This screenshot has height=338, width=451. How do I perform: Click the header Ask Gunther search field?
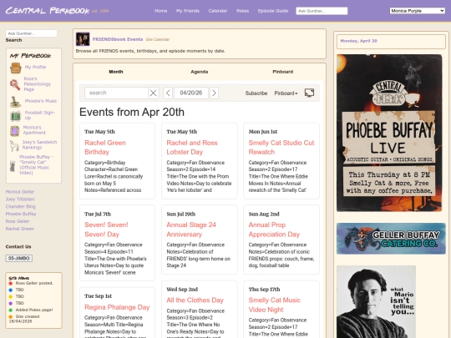322,11
